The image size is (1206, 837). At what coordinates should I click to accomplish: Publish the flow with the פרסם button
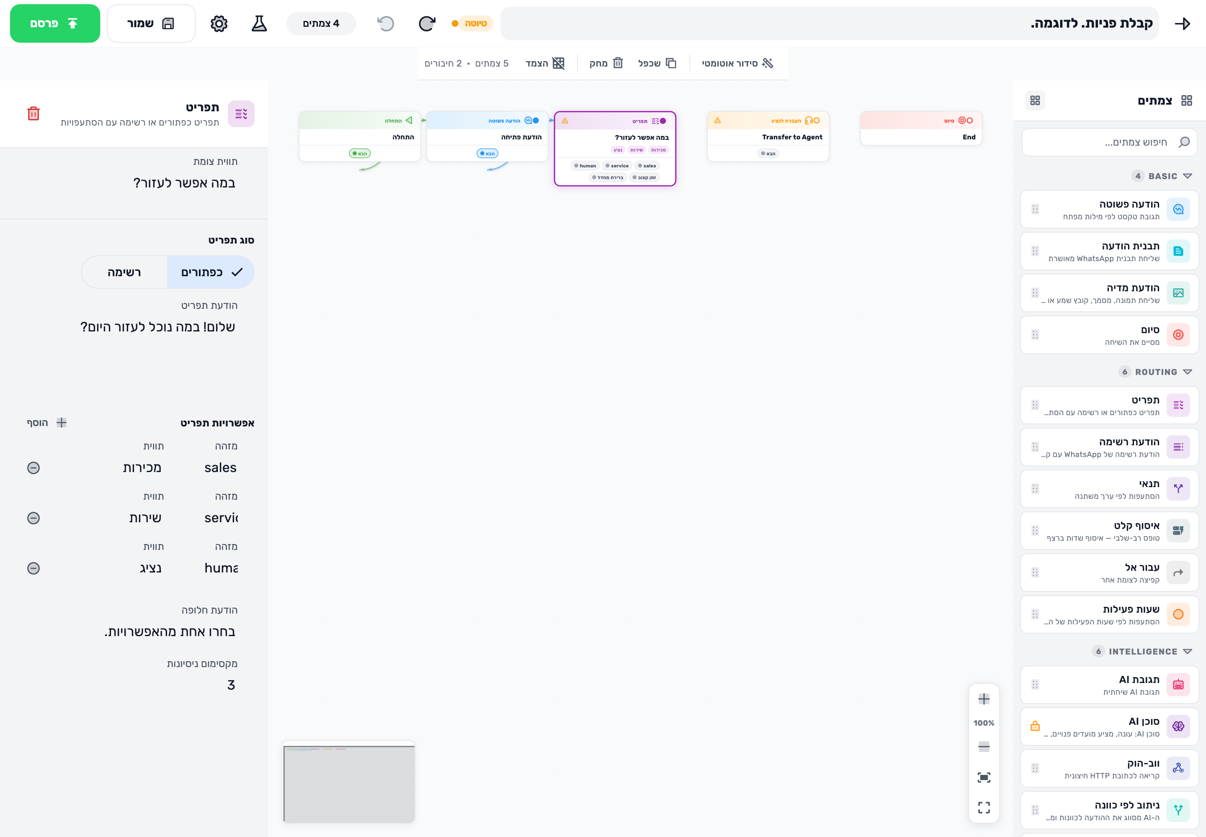tap(55, 23)
